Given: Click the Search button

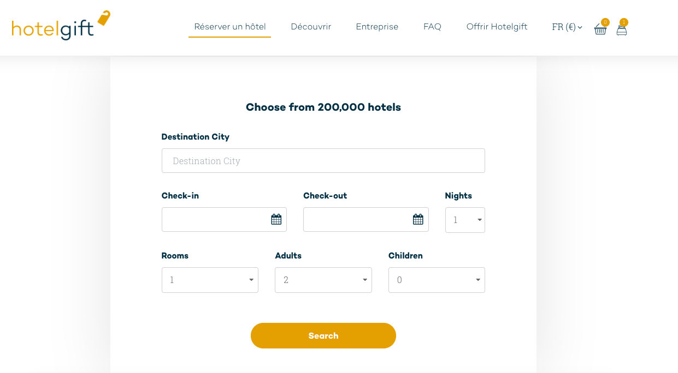Looking at the screenshot, I should tap(323, 335).
